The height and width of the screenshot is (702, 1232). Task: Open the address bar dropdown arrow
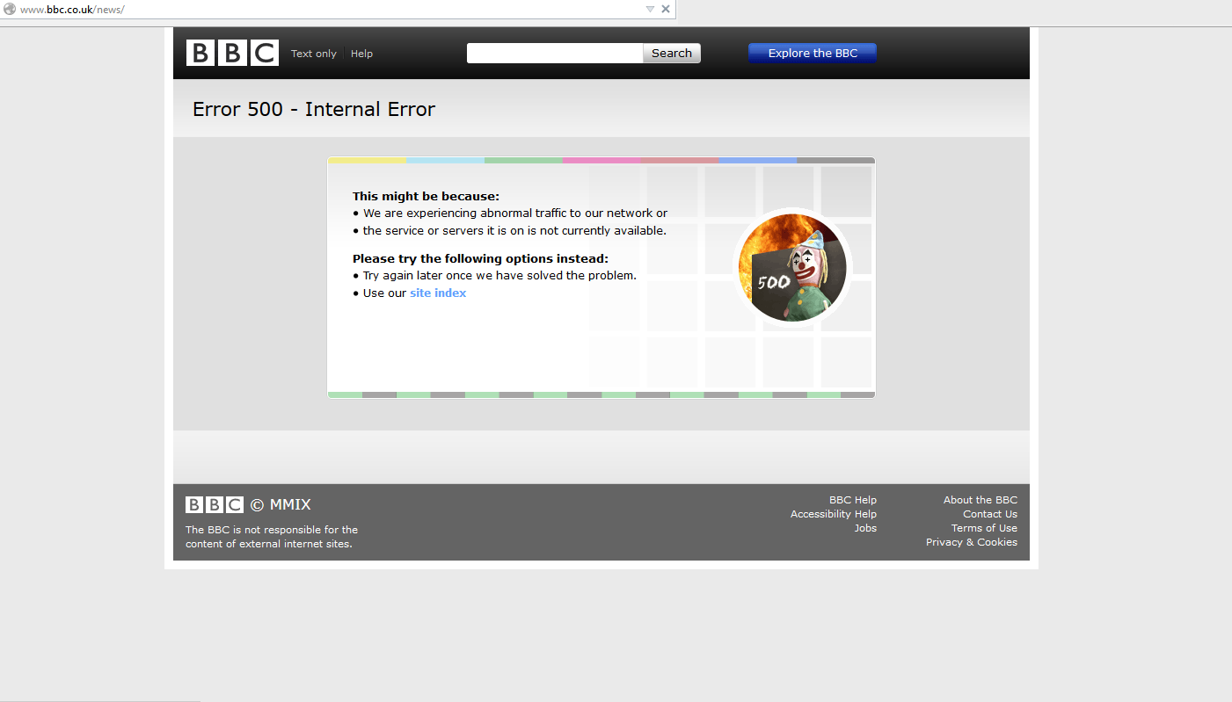point(650,9)
